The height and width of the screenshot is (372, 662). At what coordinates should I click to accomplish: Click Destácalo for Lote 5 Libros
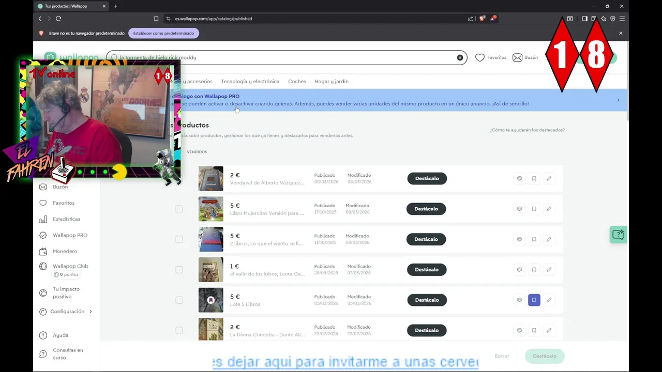click(x=427, y=300)
